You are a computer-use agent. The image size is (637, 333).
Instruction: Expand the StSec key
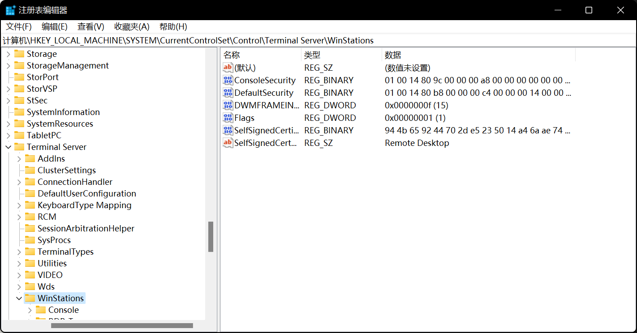pyautogui.click(x=8, y=100)
